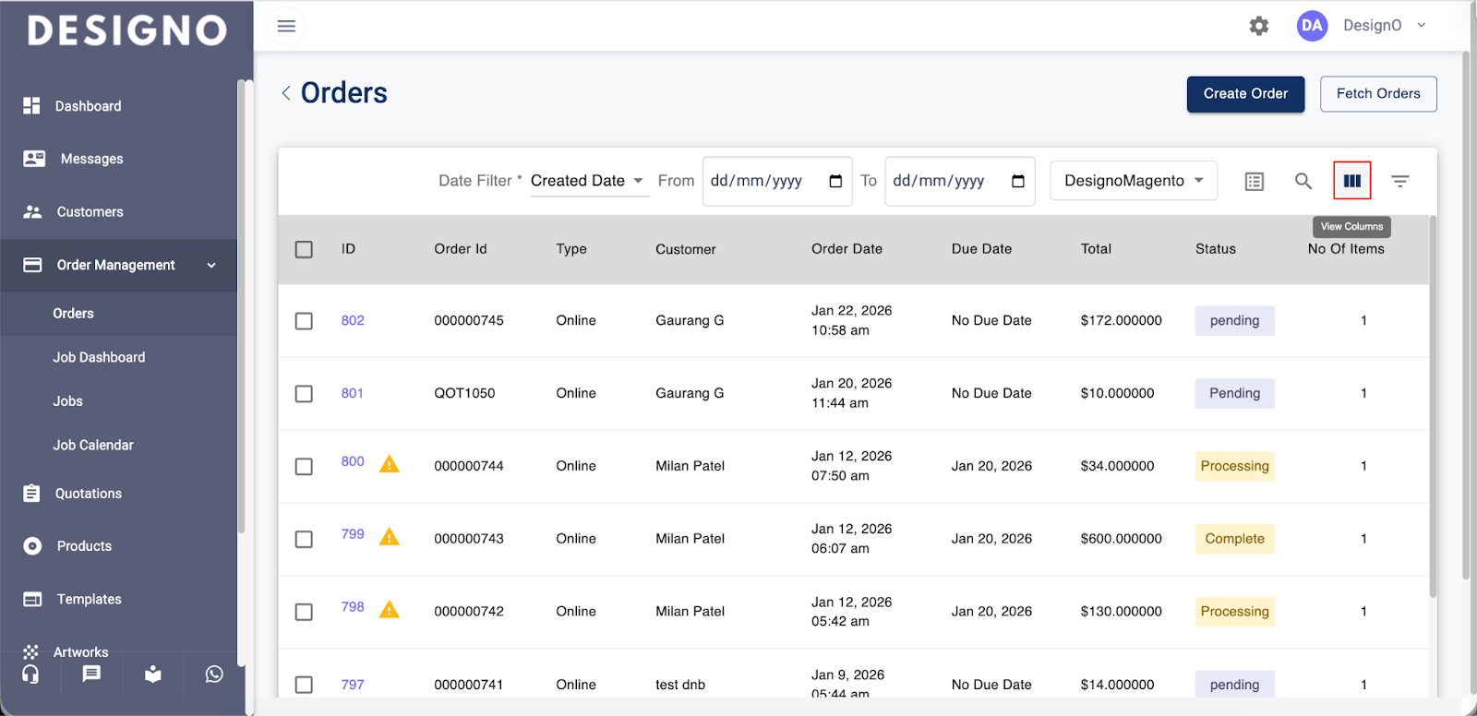The width and height of the screenshot is (1477, 716).
Task: Open Job Dashboard in sidebar
Action: (x=99, y=357)
